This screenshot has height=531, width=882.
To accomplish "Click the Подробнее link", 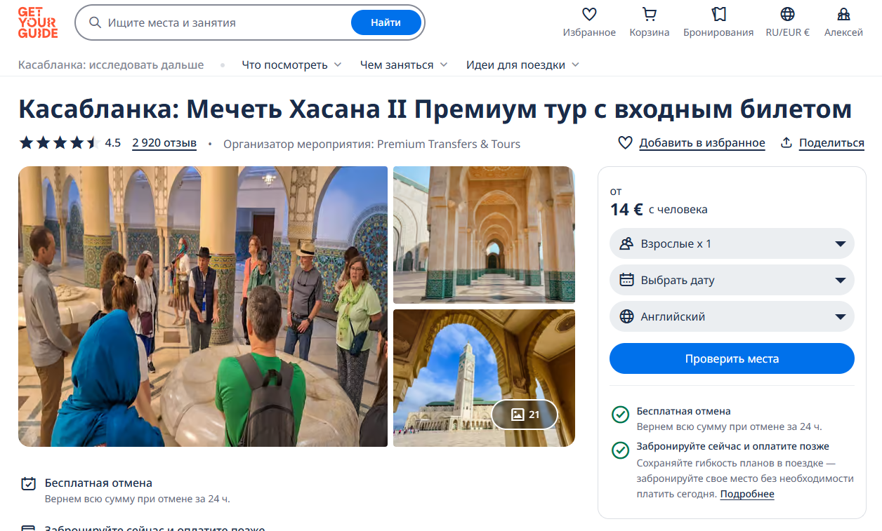I will coord(747,495).
